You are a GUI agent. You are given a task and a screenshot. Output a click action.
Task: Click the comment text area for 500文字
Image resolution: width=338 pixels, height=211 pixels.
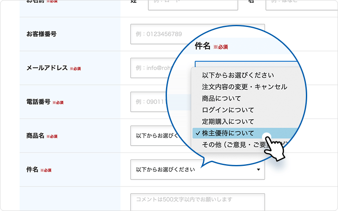197,202
